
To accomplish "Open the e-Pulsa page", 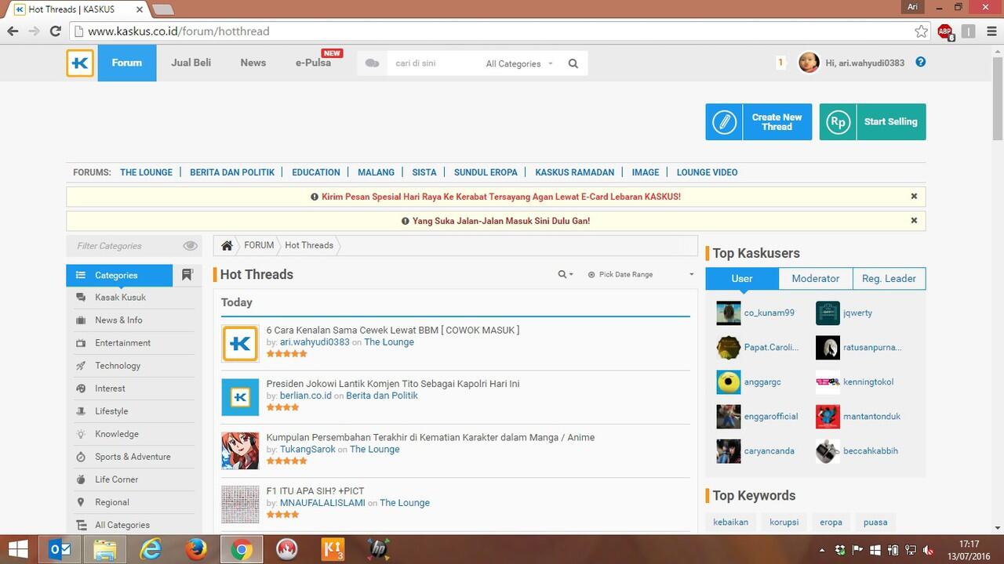I will pyautogui.click(x=314, y=63).
